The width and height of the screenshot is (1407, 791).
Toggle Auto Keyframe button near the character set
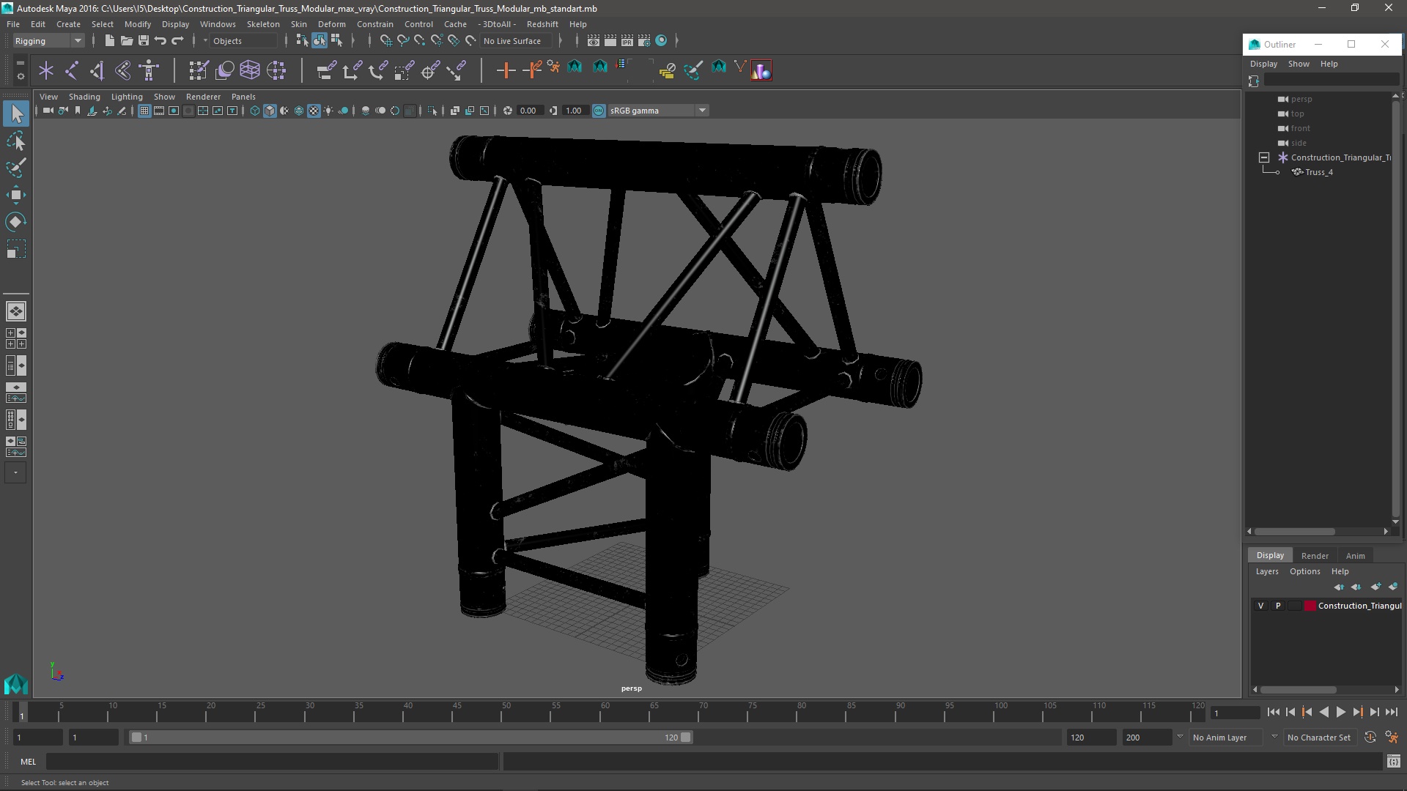tap(1370, 738)
